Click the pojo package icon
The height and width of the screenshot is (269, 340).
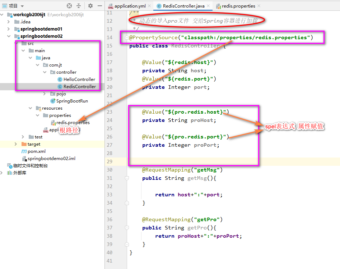[53, 94]
